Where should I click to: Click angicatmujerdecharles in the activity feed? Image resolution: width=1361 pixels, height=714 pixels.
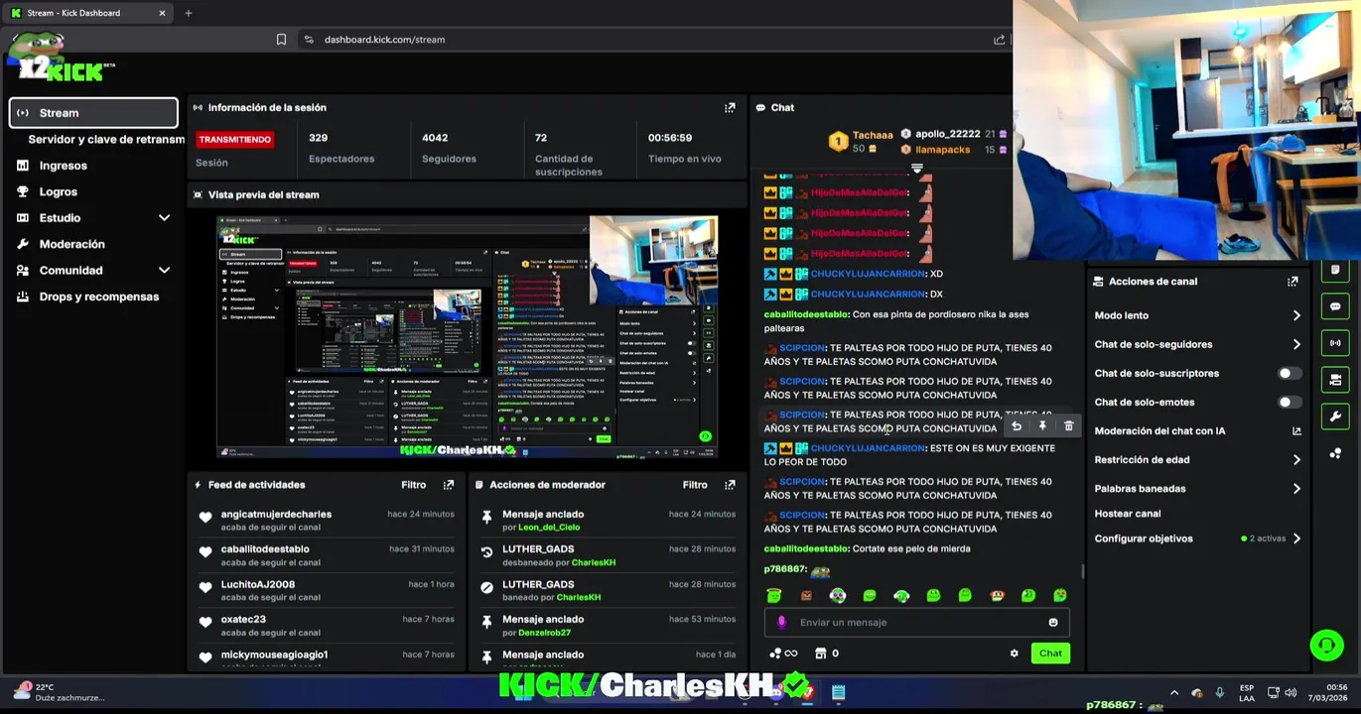coord(276,515)
